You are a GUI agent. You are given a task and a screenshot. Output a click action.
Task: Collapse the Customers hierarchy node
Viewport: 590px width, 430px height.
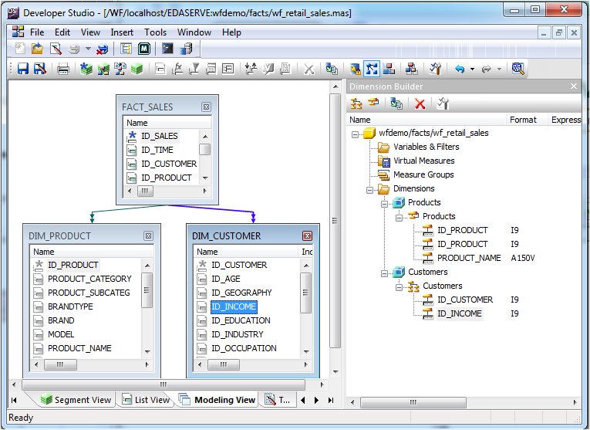click(x=399, y=287)
